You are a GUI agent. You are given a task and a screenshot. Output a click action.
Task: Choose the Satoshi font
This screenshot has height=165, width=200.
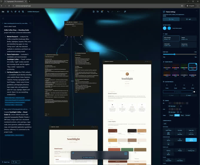[189, 38]
